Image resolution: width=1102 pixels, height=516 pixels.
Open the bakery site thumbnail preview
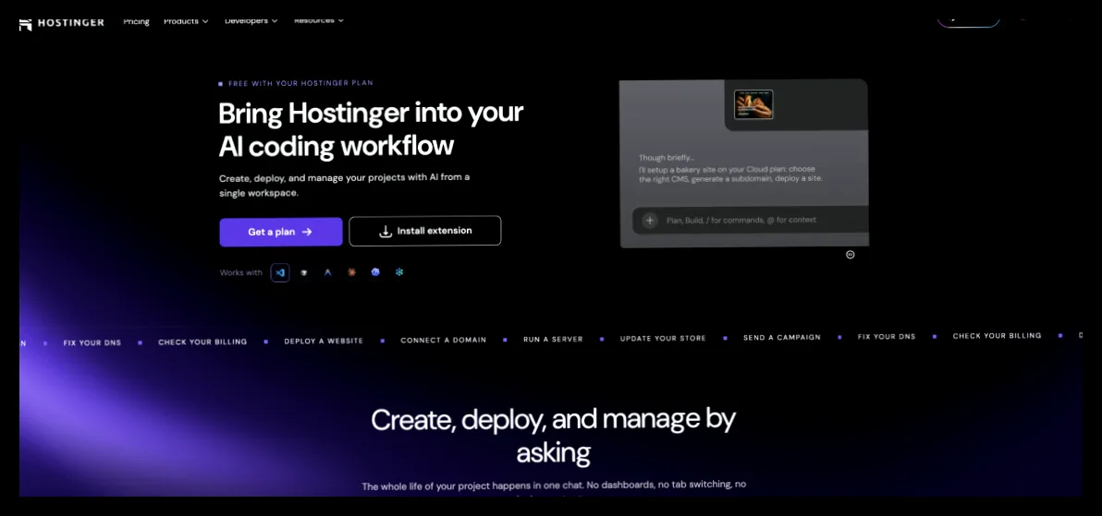pyautogui.click(x=753, y=104)
